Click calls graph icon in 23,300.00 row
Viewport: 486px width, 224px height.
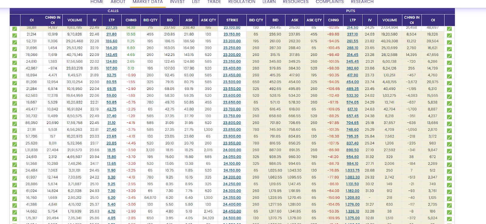point(15,56)
